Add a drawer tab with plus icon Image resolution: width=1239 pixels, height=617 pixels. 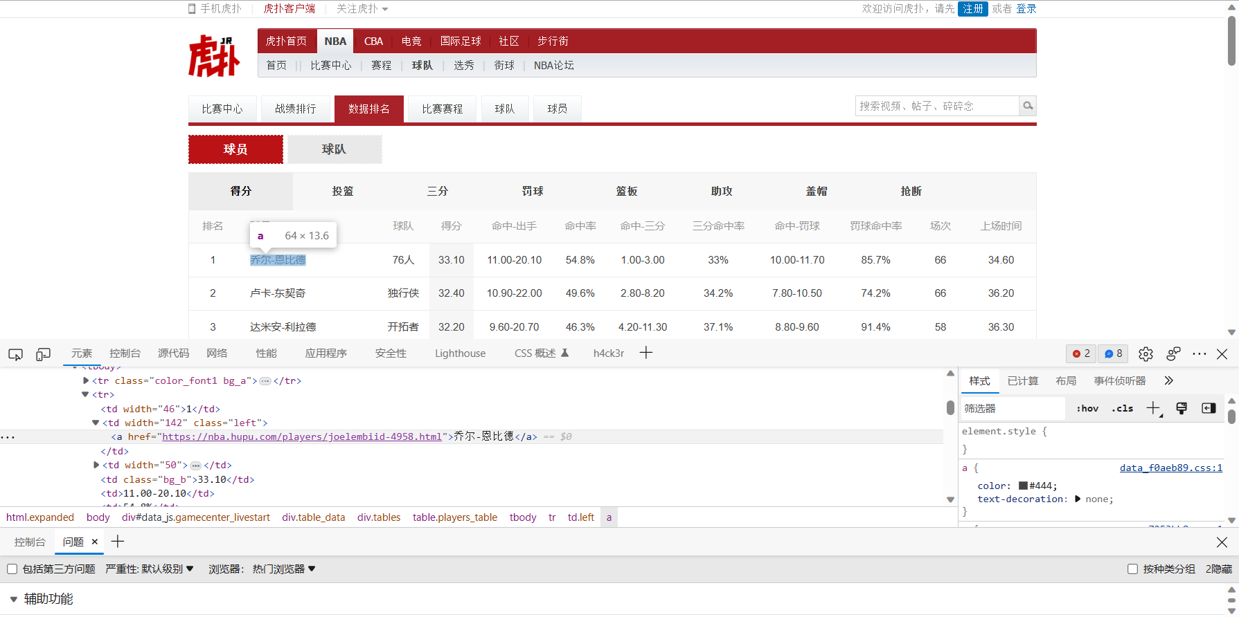pyautogui.click(x=118, y=542)
